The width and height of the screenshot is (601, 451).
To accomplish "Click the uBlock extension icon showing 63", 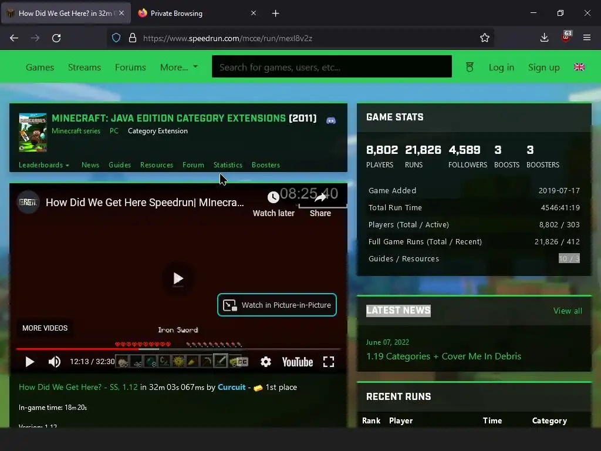I will 566,37.
